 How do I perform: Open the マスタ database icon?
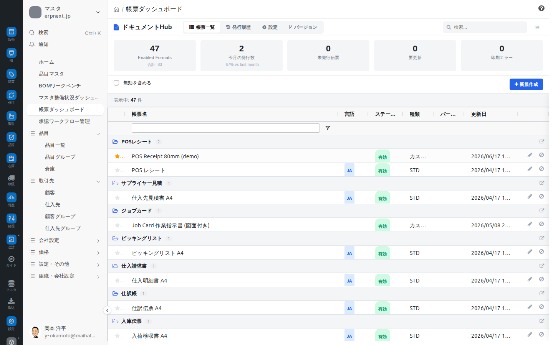click(x=11, y=284)
